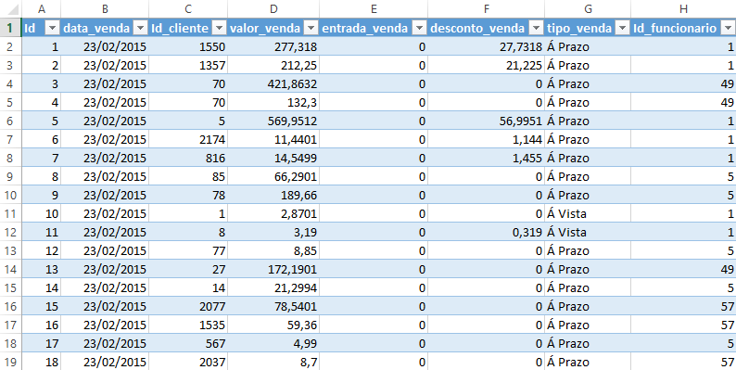
Task: Select cell with value 172,1901
Action: (x=273, y=270)
